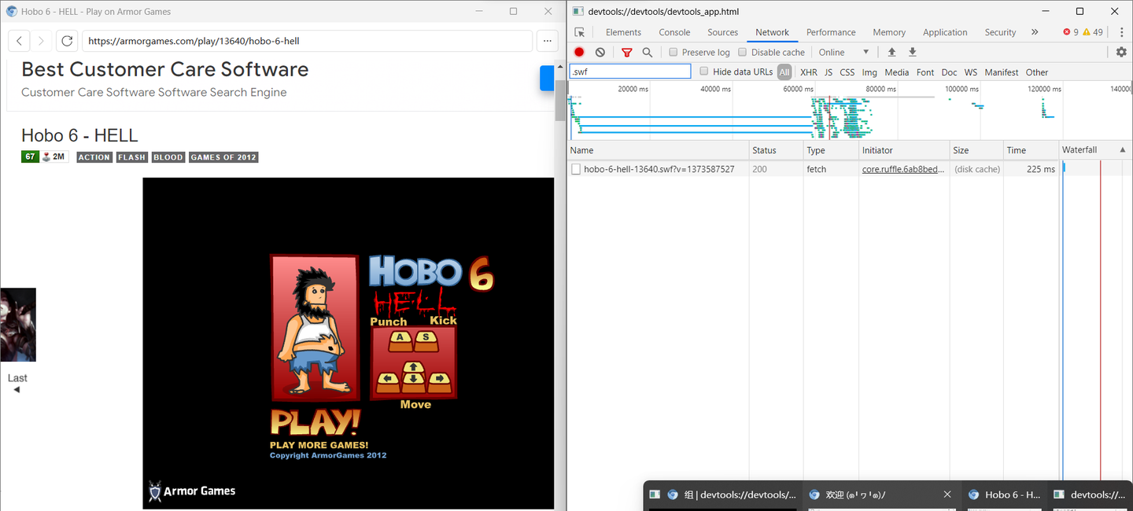Click the import HAR upload arrow icon
Screen dimensions: 1133x511
click(891, 52)
